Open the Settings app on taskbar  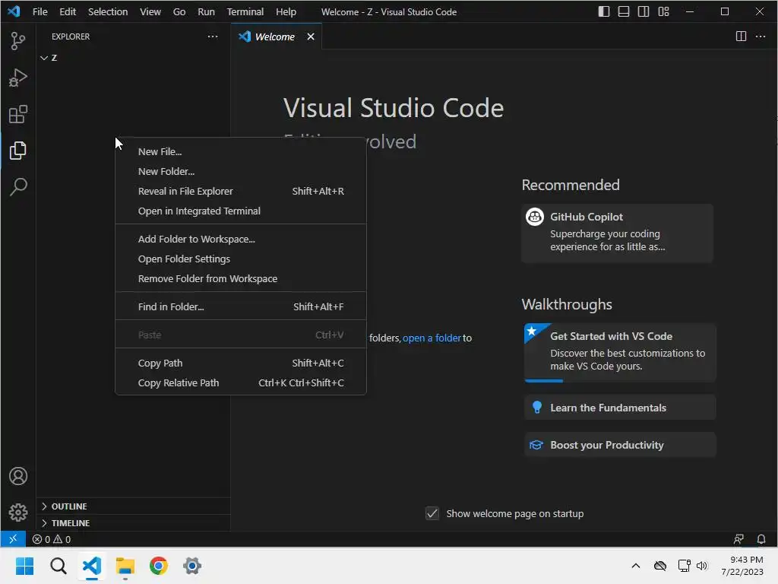[x=192, y=566]
